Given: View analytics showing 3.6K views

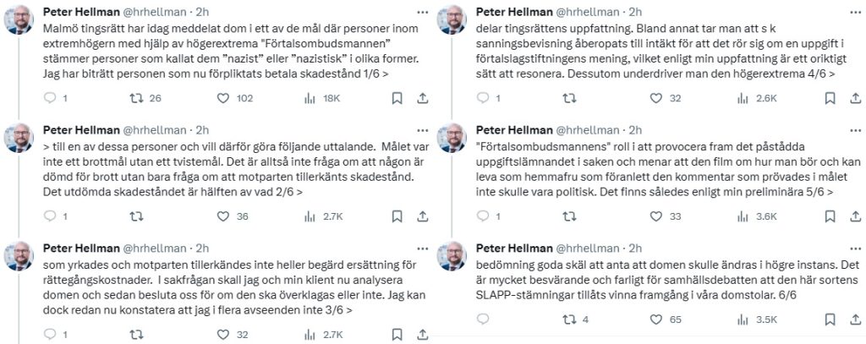Looking at the screenshot, I should tap(743, 216).
